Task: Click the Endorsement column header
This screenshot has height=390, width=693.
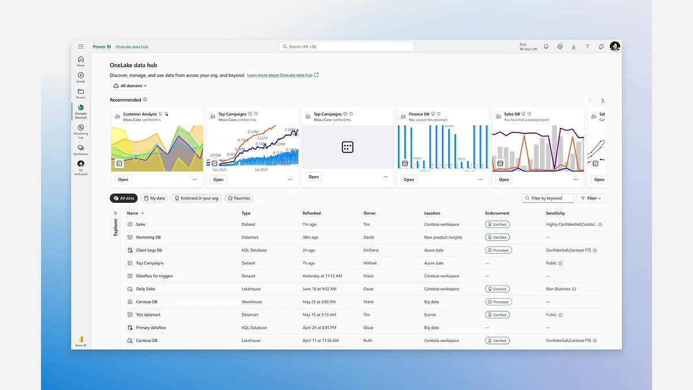Action: [497, 213]
